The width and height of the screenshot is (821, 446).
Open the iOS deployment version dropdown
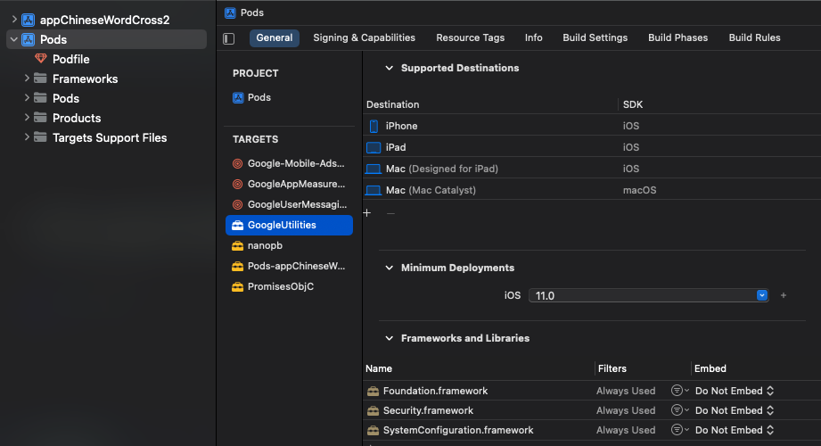762,295
